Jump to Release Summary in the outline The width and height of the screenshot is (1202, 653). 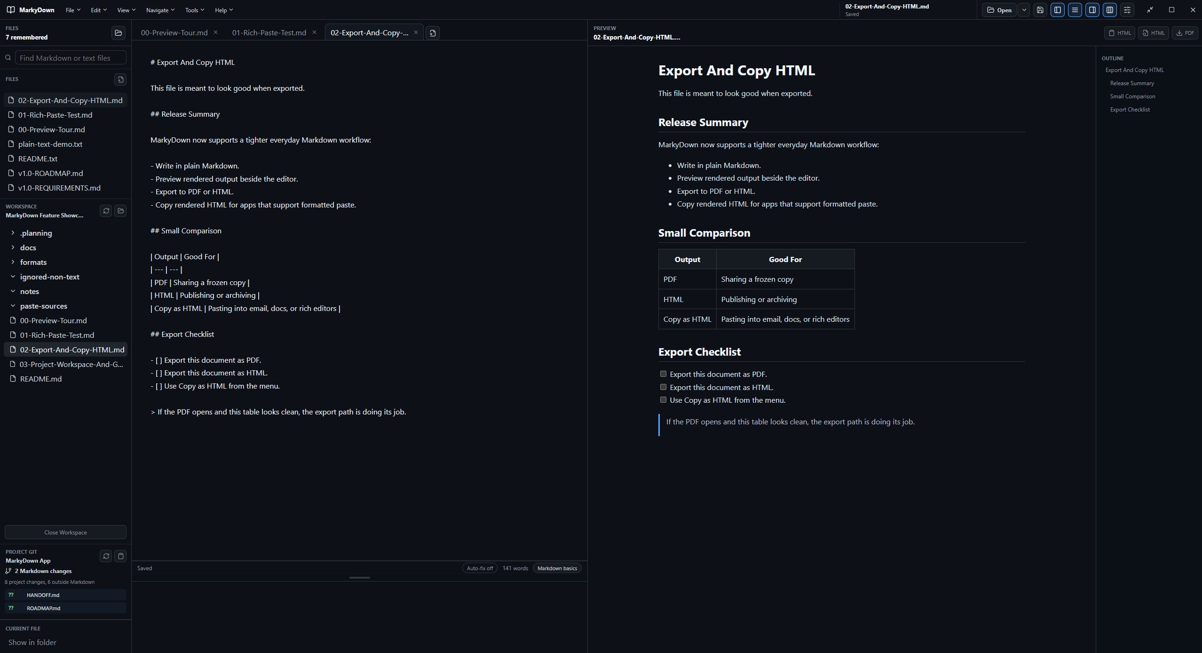click(x=1132, y=83)
